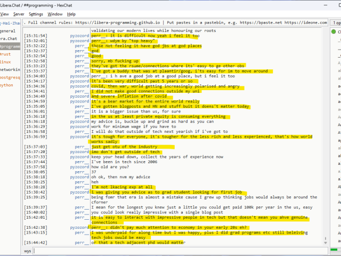Open the Help menu

[71, 14]
